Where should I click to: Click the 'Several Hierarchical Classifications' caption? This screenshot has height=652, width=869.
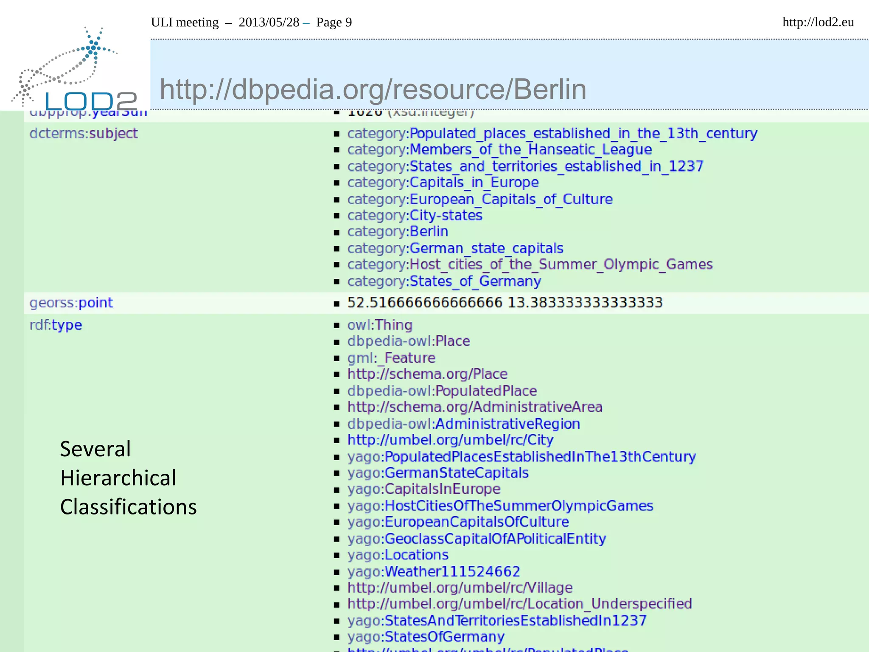[129, 478]
